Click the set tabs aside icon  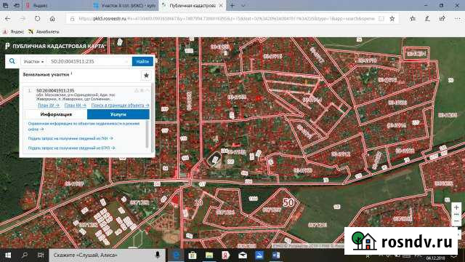tap(17, 6)
